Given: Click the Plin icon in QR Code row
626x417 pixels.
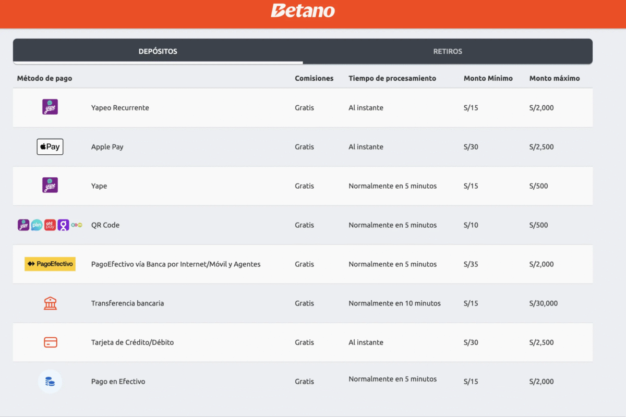Looking at the screenshot, I should point(37,225).
